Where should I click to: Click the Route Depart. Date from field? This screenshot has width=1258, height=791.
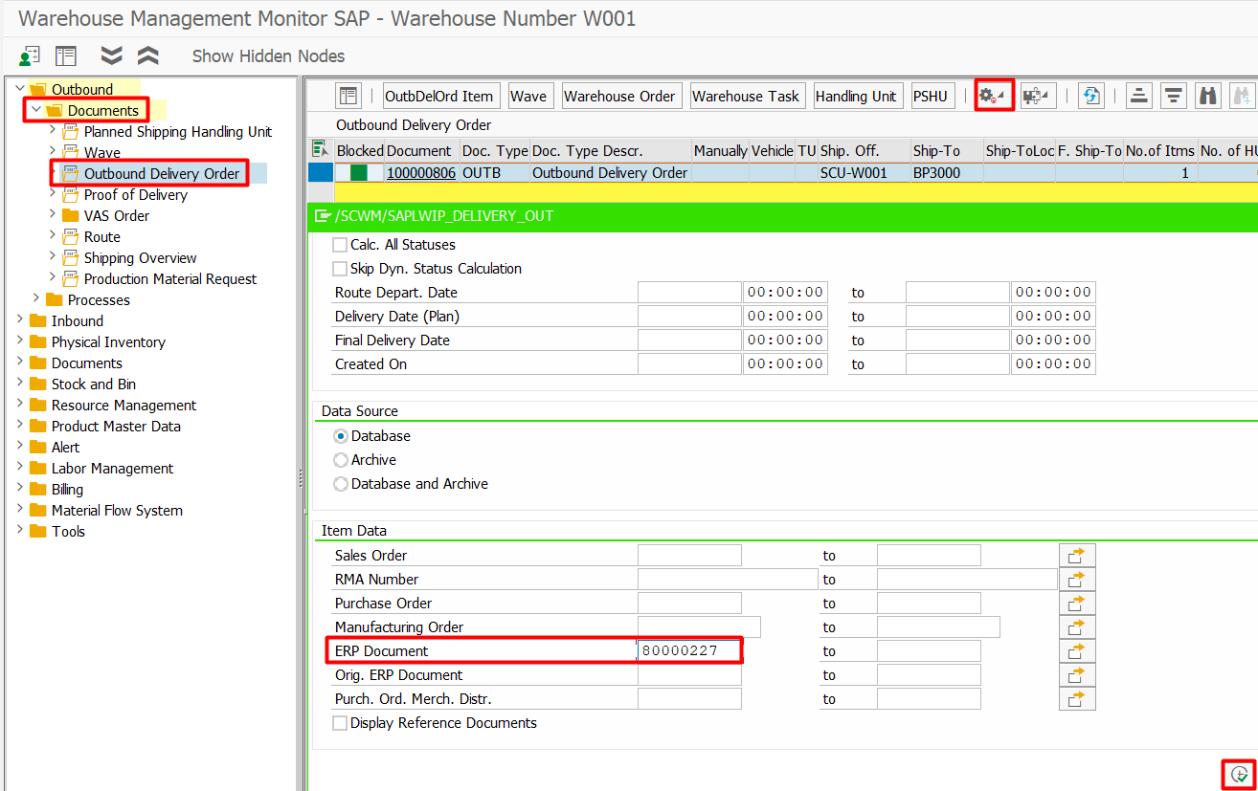(x=689, y=293)
